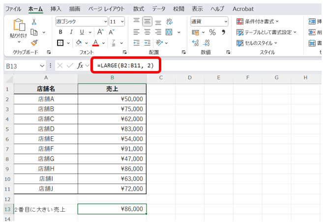Click the Decrease Indent icon
Screen dimensions: 325x222
[x=136, y=43]
